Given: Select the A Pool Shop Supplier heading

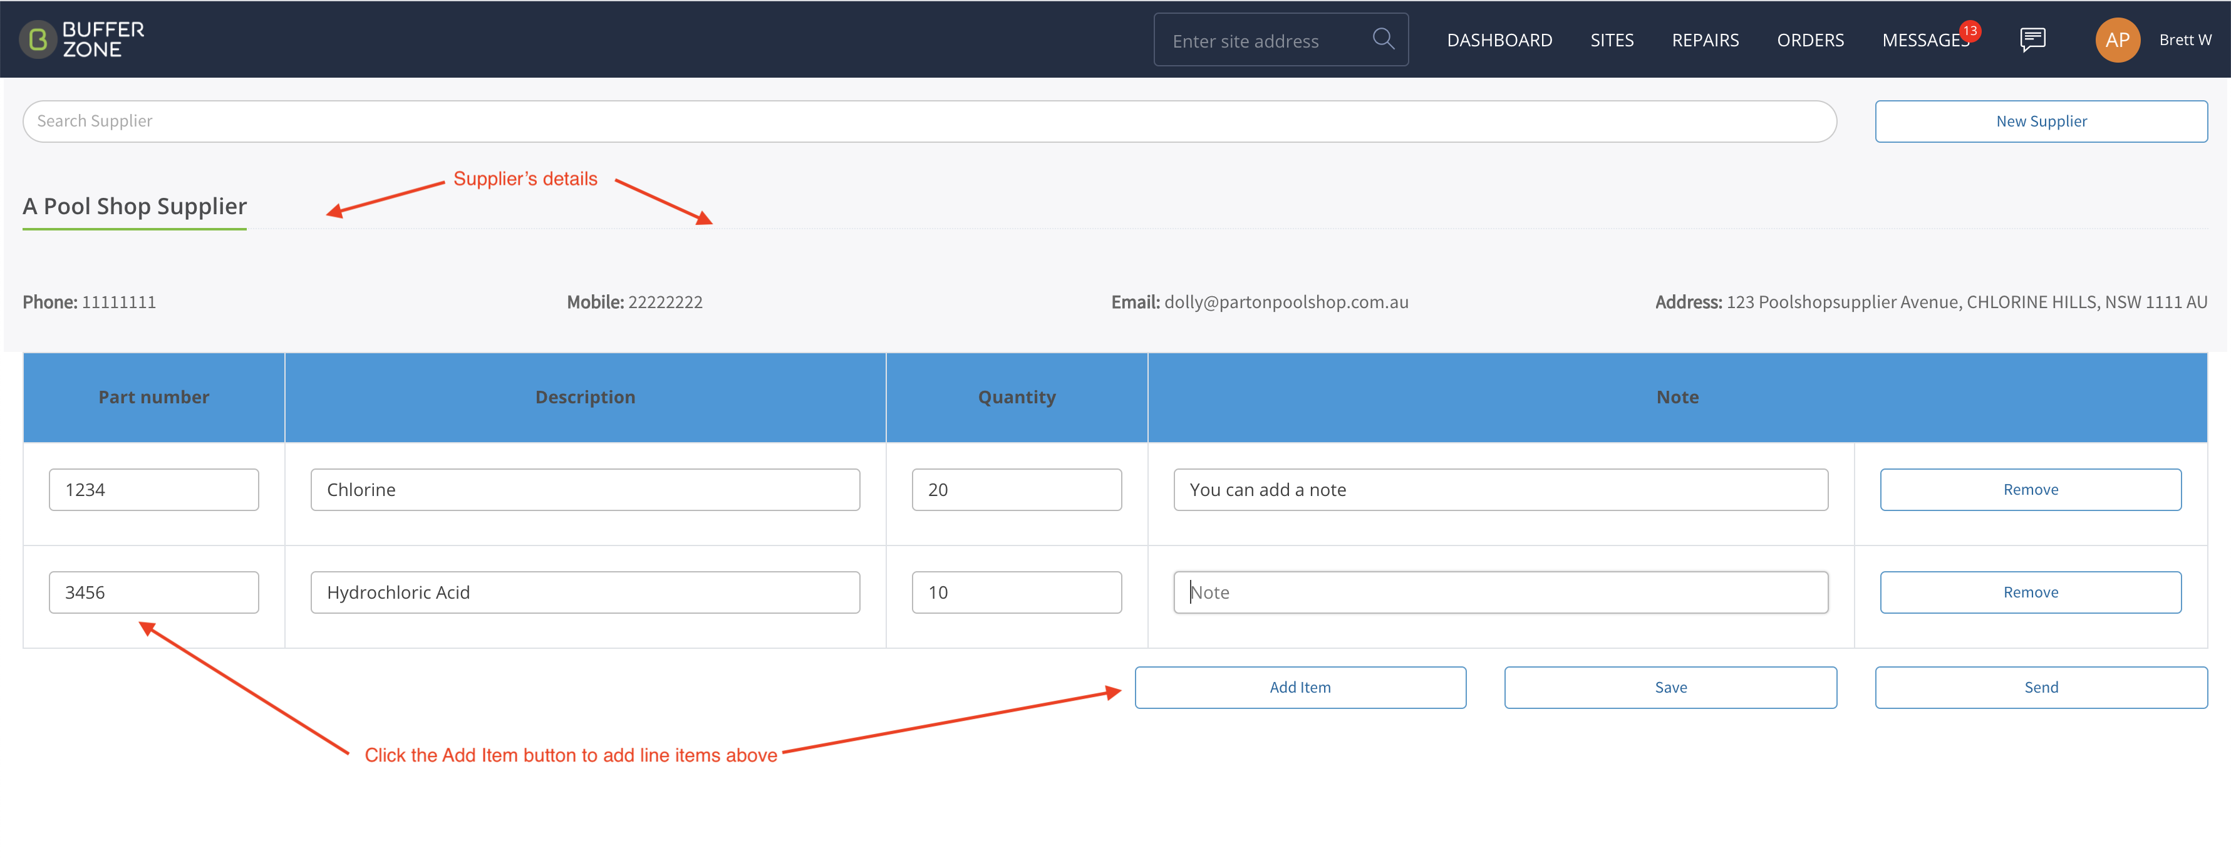Looking at the screenshot, I should (134, 206).
